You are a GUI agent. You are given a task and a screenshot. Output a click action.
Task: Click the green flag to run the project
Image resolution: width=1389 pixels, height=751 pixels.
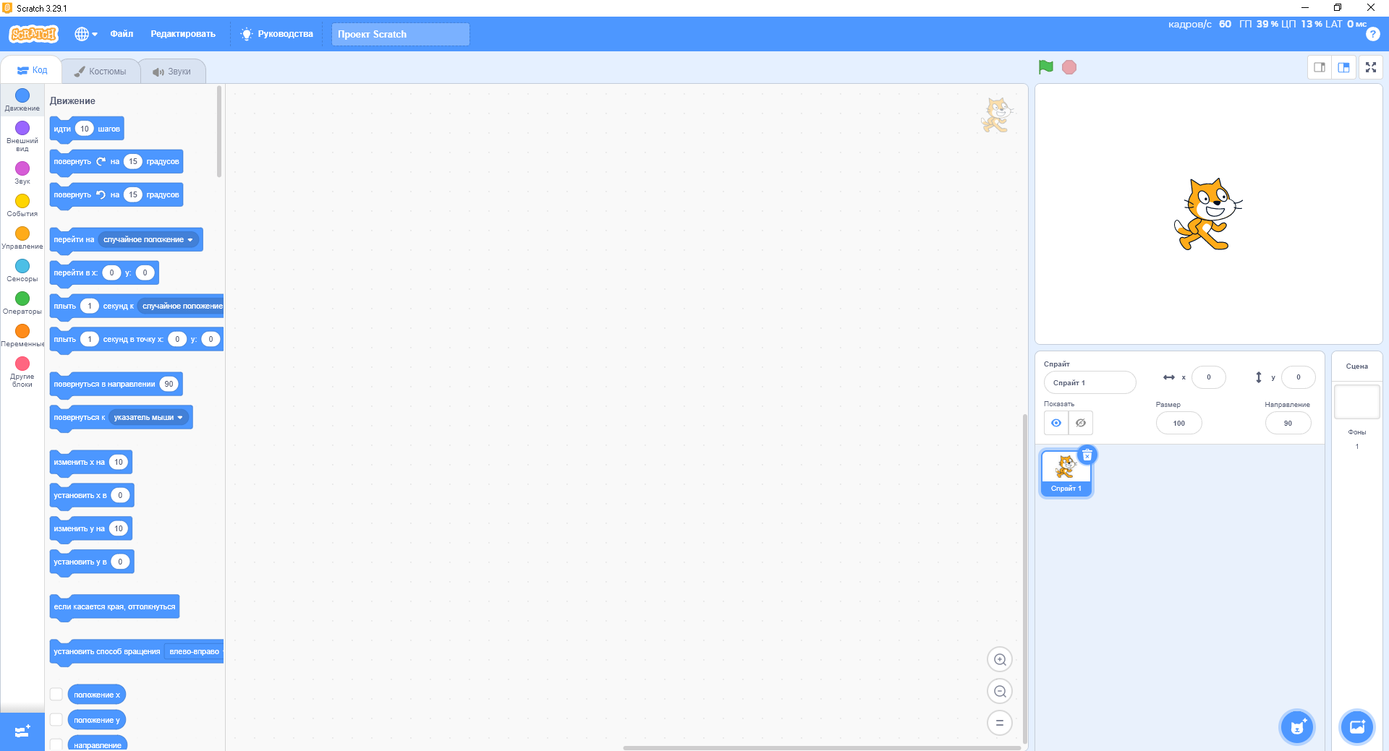pyautogui.click(x=1045, y=67)
